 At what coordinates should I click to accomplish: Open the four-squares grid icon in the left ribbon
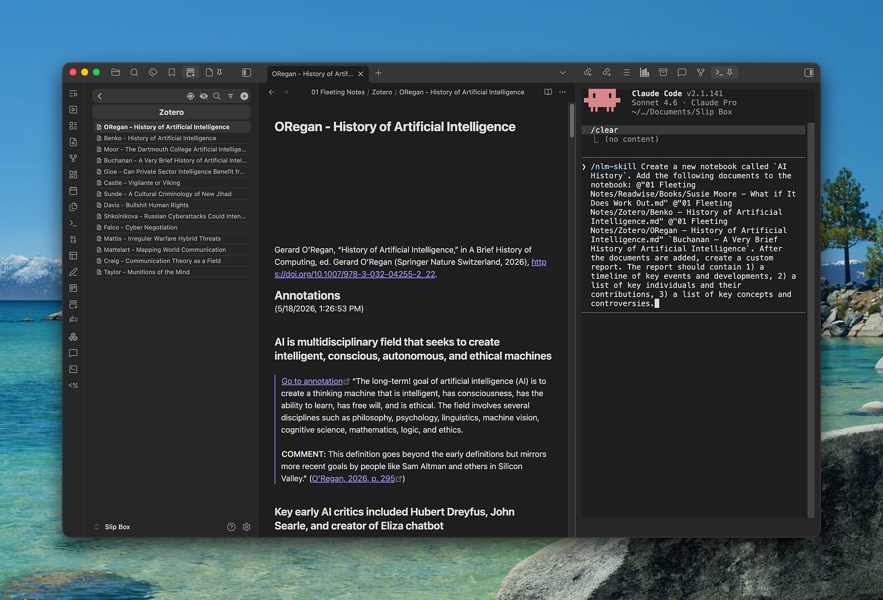coord(73,174)
